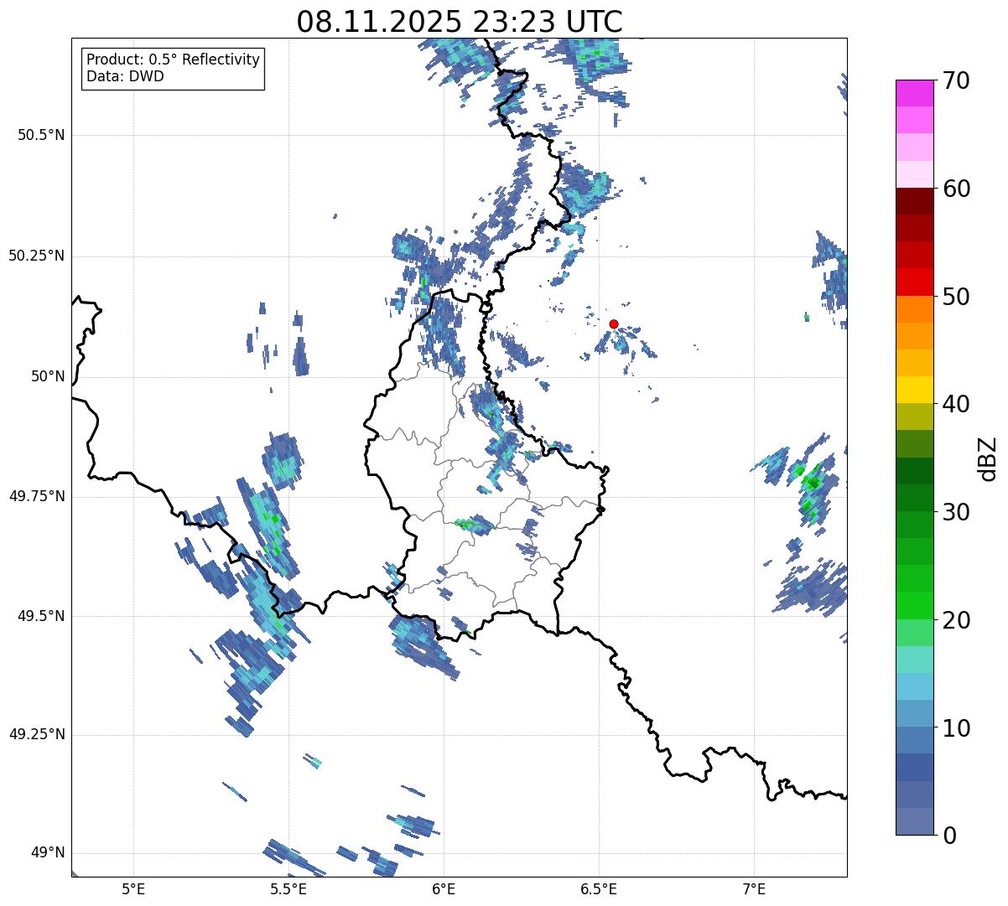The height and width of the screenshot is (906, 1008).
Task: Click the cyan colorbar segment above 10
Action: pyautogui.click(x=915, y=686)
